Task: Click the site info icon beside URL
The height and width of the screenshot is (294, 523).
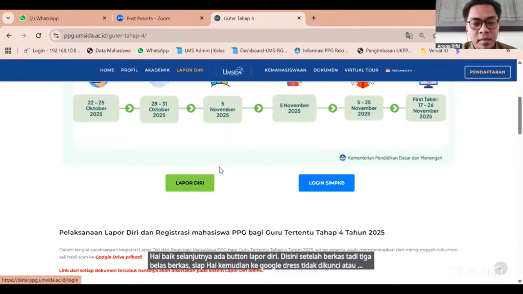Action: 57,36
